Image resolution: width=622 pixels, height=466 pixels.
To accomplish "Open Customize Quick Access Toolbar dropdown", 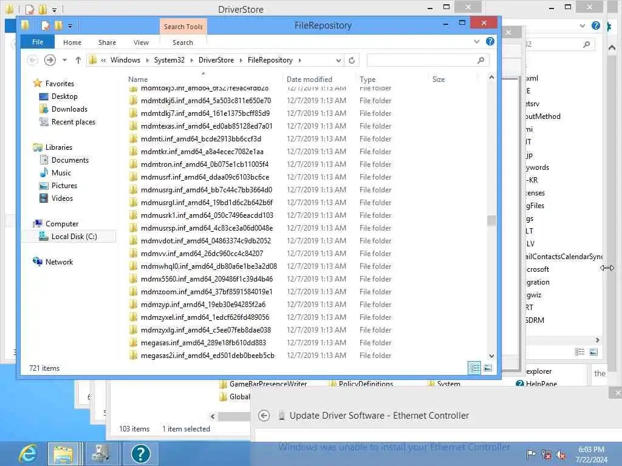I will coord(70,26).
